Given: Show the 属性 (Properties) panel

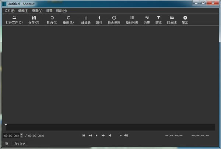Looking at the screenshot, I should [99, 20].
